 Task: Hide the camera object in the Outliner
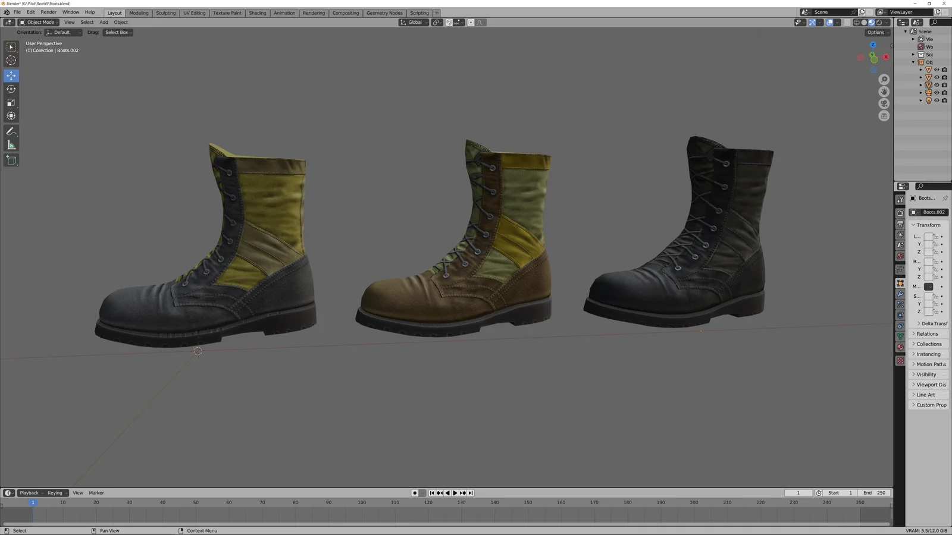point(937,93)
